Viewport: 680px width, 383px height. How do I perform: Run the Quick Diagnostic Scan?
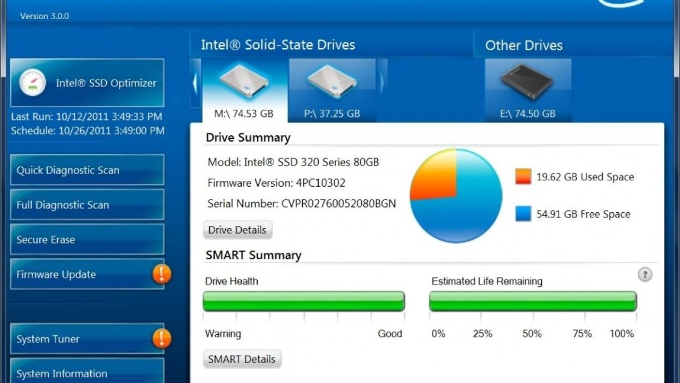pyautogui.click(x=87, y=170)
